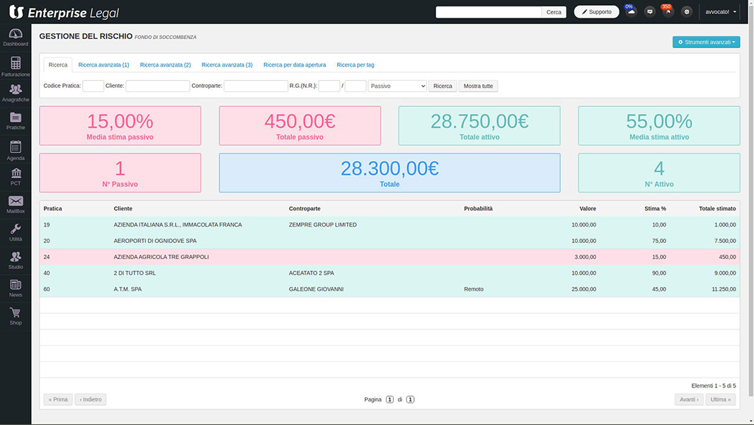
Task: Click the Remoto probability cell
Action: coord(474,289)
